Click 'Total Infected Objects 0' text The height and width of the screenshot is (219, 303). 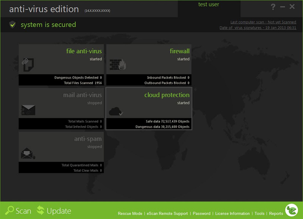click(83, 127)
